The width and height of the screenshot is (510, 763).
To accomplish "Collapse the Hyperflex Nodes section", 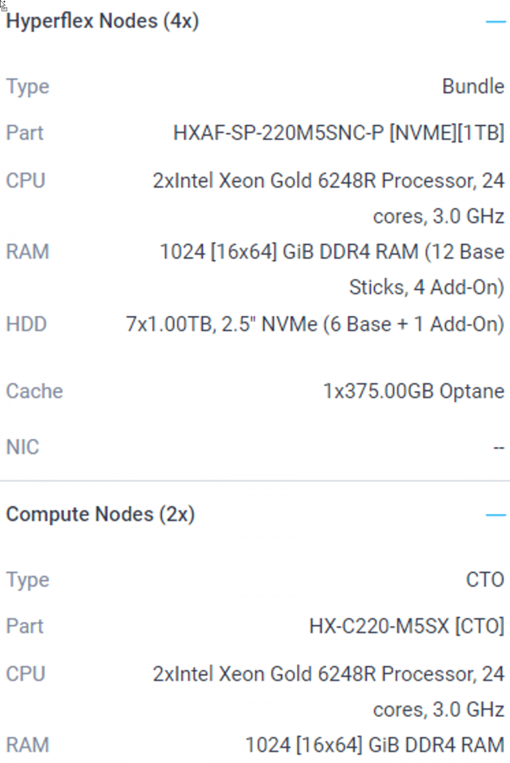I will pos(495,22).
